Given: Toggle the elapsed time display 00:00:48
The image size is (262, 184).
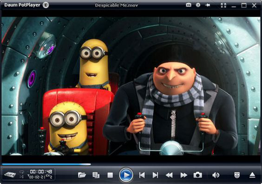Looking at the screenshot, I should (x=41, y=172).
